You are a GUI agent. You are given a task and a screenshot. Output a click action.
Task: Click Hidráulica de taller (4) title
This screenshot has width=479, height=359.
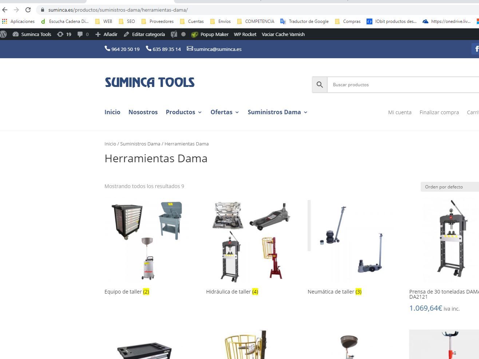[232, 292]
